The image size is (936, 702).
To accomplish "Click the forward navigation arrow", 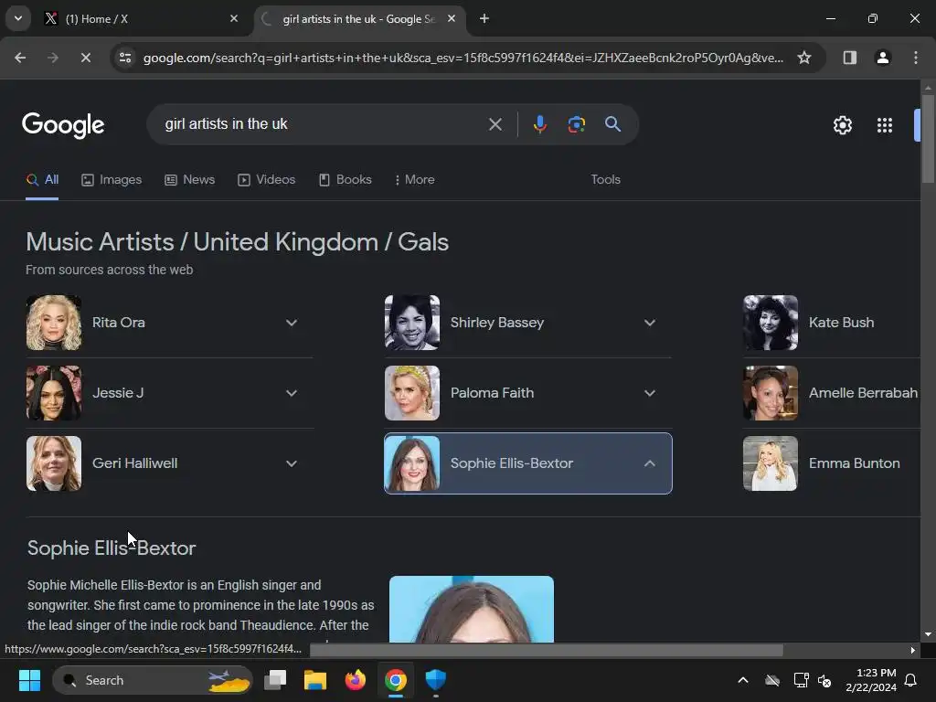I will (52, 58).
